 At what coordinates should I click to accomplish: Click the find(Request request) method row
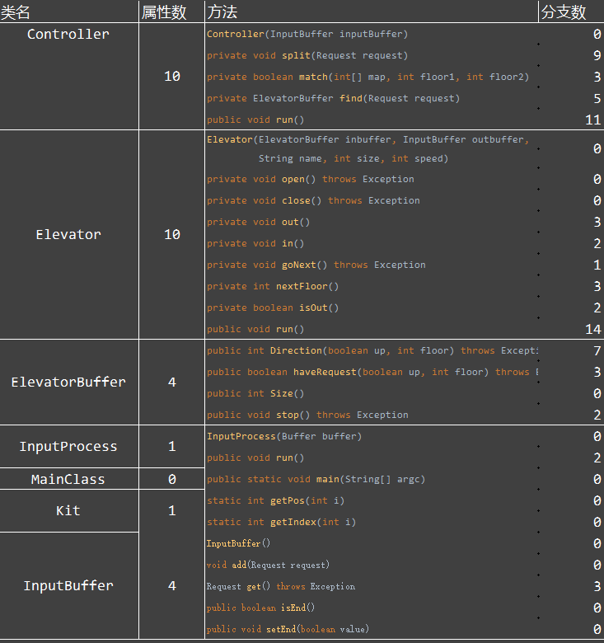tap(333, 99)
